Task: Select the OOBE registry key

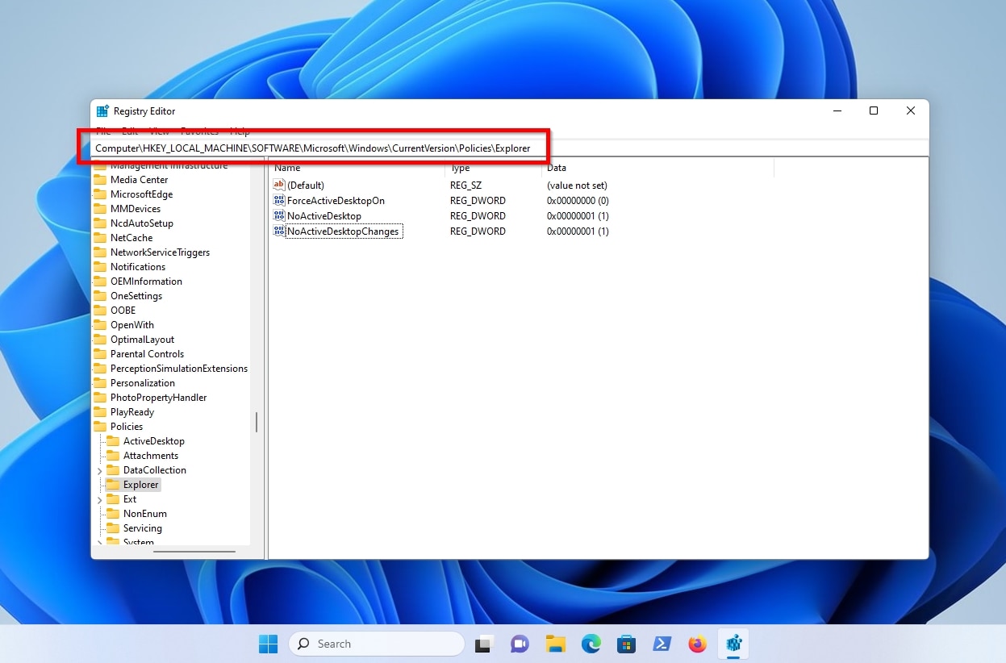Action: (x=124, y=310)
